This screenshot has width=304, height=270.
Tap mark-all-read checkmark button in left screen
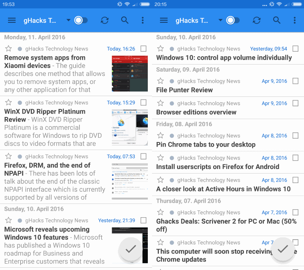131,249
